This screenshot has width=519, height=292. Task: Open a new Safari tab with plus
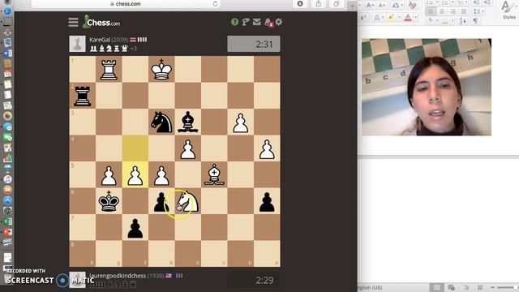coord(352,6)
